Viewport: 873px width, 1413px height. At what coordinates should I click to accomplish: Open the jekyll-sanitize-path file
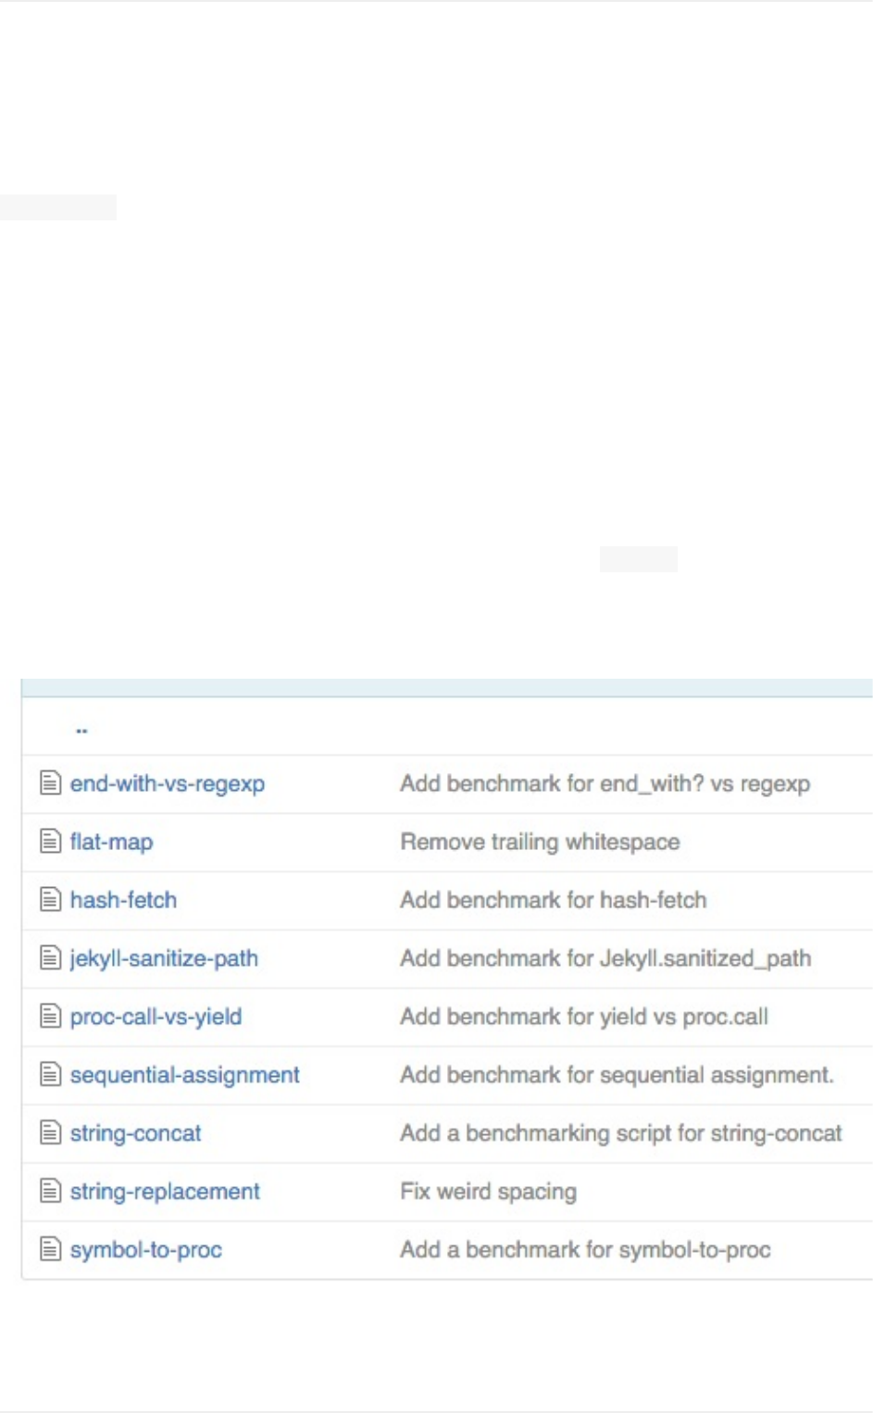(x=164, y=958)
